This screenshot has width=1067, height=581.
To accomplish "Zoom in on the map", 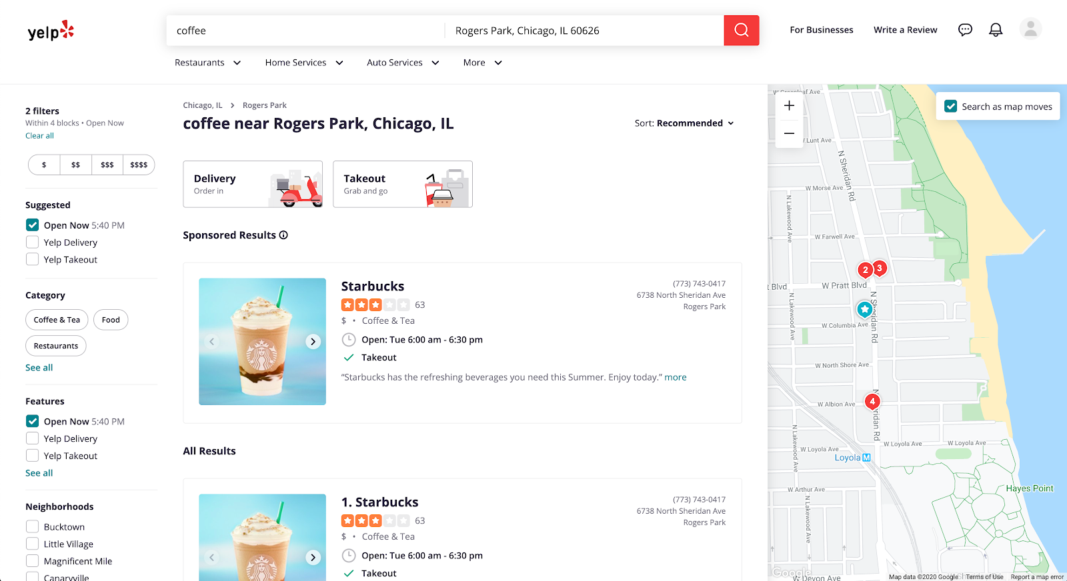I will click(789, 105).
